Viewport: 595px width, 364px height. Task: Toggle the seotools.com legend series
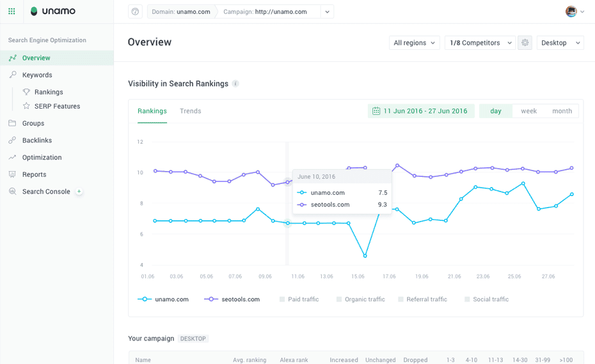pyautogui.click(x=232, y=300)
